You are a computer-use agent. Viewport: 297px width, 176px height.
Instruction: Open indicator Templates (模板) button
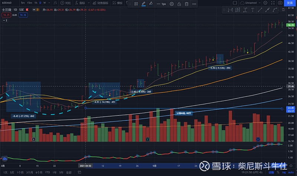117,3
